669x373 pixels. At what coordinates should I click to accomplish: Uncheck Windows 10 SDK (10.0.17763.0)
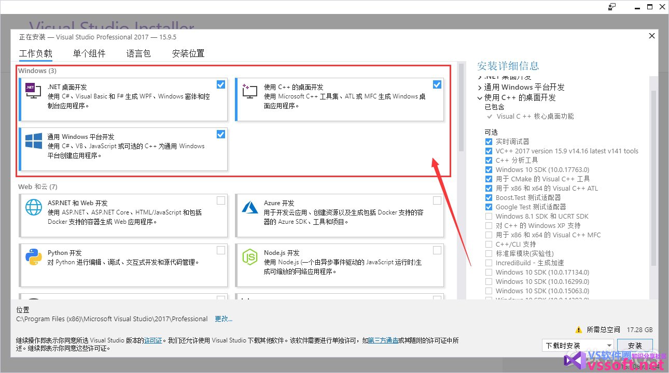pos(489,169)
